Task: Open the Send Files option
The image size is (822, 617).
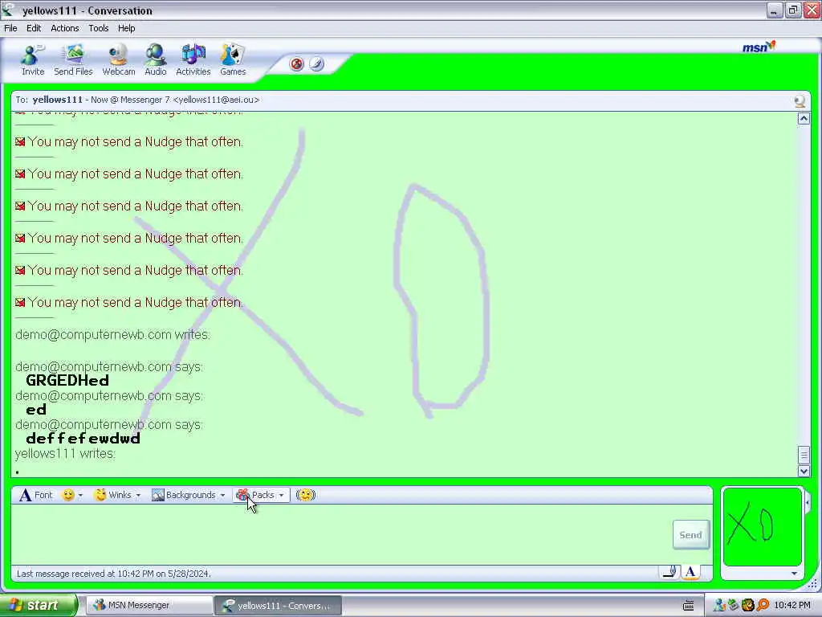Action: tap(73, 60)
